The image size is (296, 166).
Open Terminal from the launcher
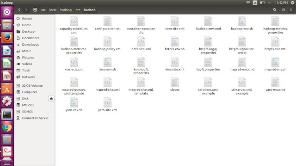tap(7, 114)
